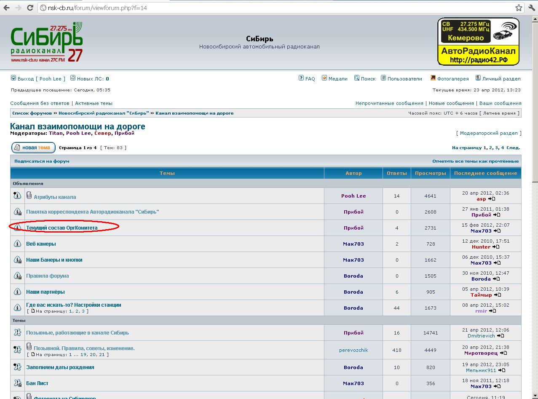Viewport: 538px width, 399px height.
Task: Click the attachment paperclip beside Атрибуты канала
Action: (29, 195)
